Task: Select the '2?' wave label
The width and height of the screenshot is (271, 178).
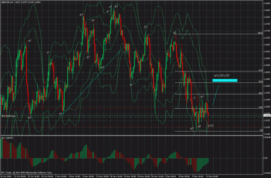Action: (x=146, y=27)
